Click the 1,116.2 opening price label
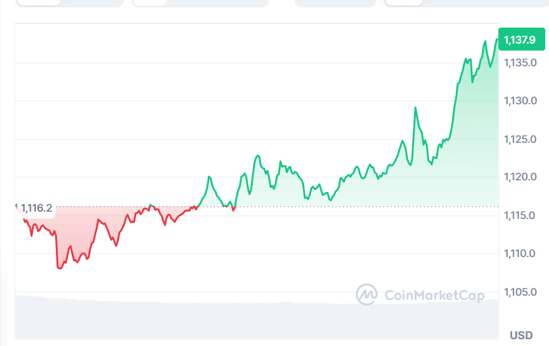549x346 pixels. click(36, 209)
